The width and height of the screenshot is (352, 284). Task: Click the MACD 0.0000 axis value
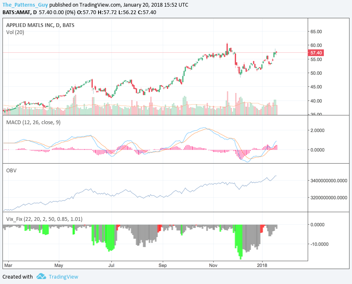point(318,150)
